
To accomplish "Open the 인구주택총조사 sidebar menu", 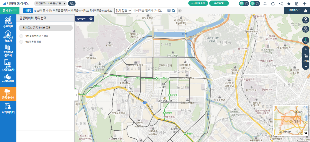I will pyautogui.click(x=8, y=37).
